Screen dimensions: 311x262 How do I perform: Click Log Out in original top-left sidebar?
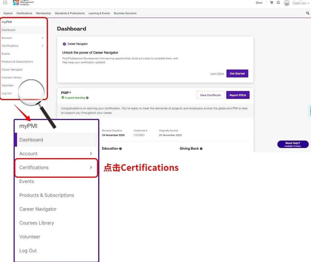(7, 93)
